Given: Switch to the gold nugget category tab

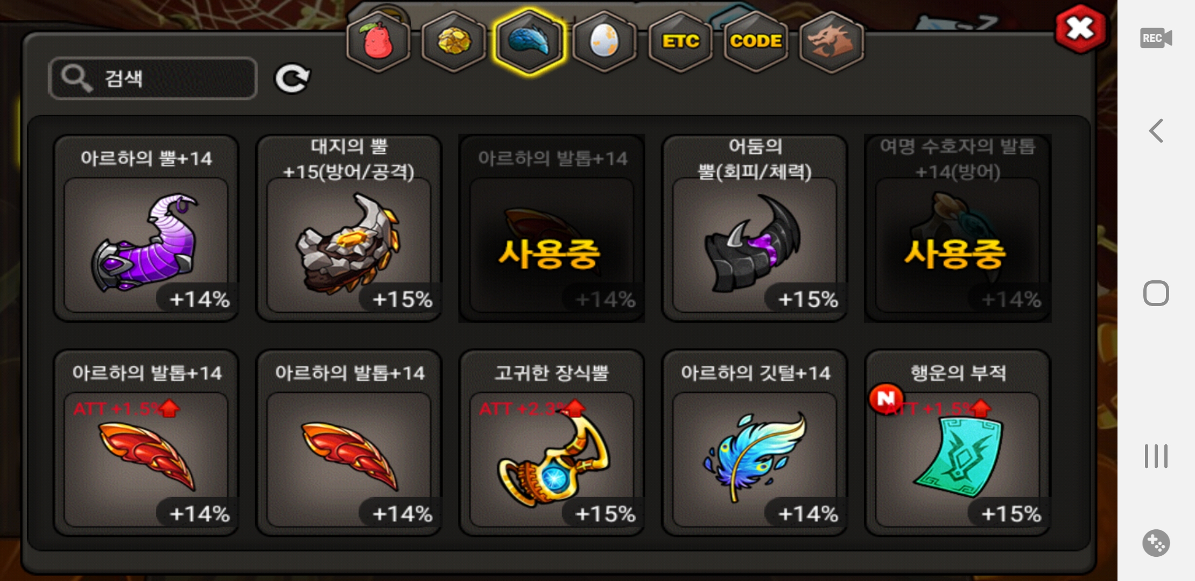Looking at the screenshot, I should tap(454, 41).
